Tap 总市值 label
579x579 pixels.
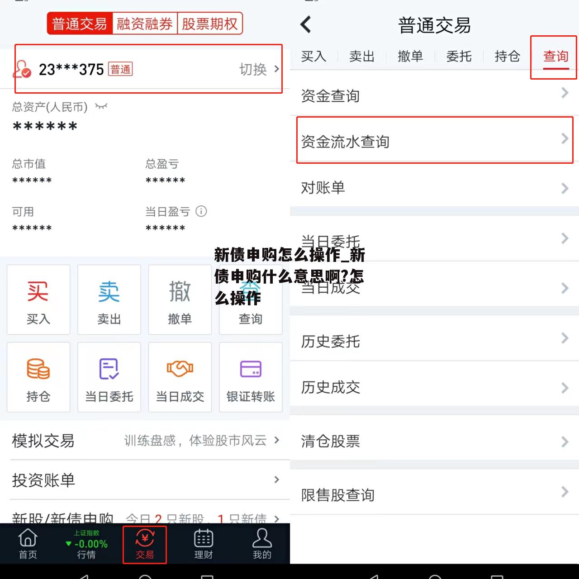tap(29, 163)
